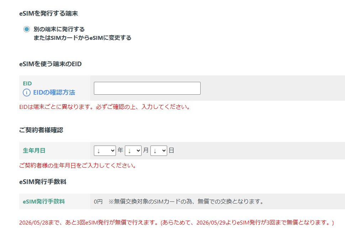
Task: Click the green eSIM発行手数料 row label
Action: [x=44, y=201]
